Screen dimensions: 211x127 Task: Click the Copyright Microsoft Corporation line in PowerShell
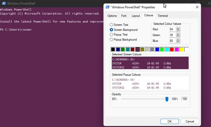pos(50,13)
